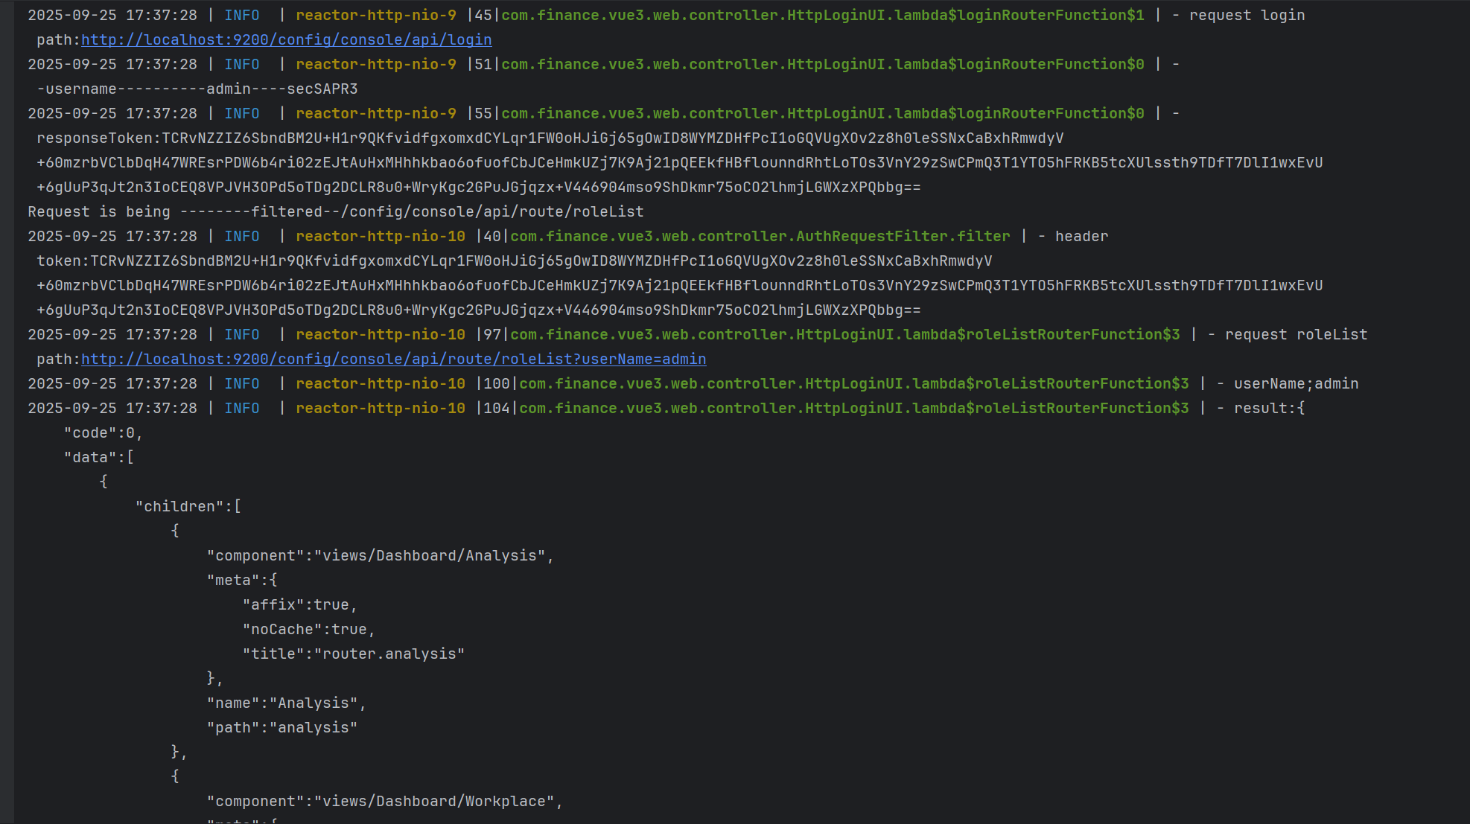
Task: Click the 'Request is being filtered' log line
Action: [x=335, y=212]
